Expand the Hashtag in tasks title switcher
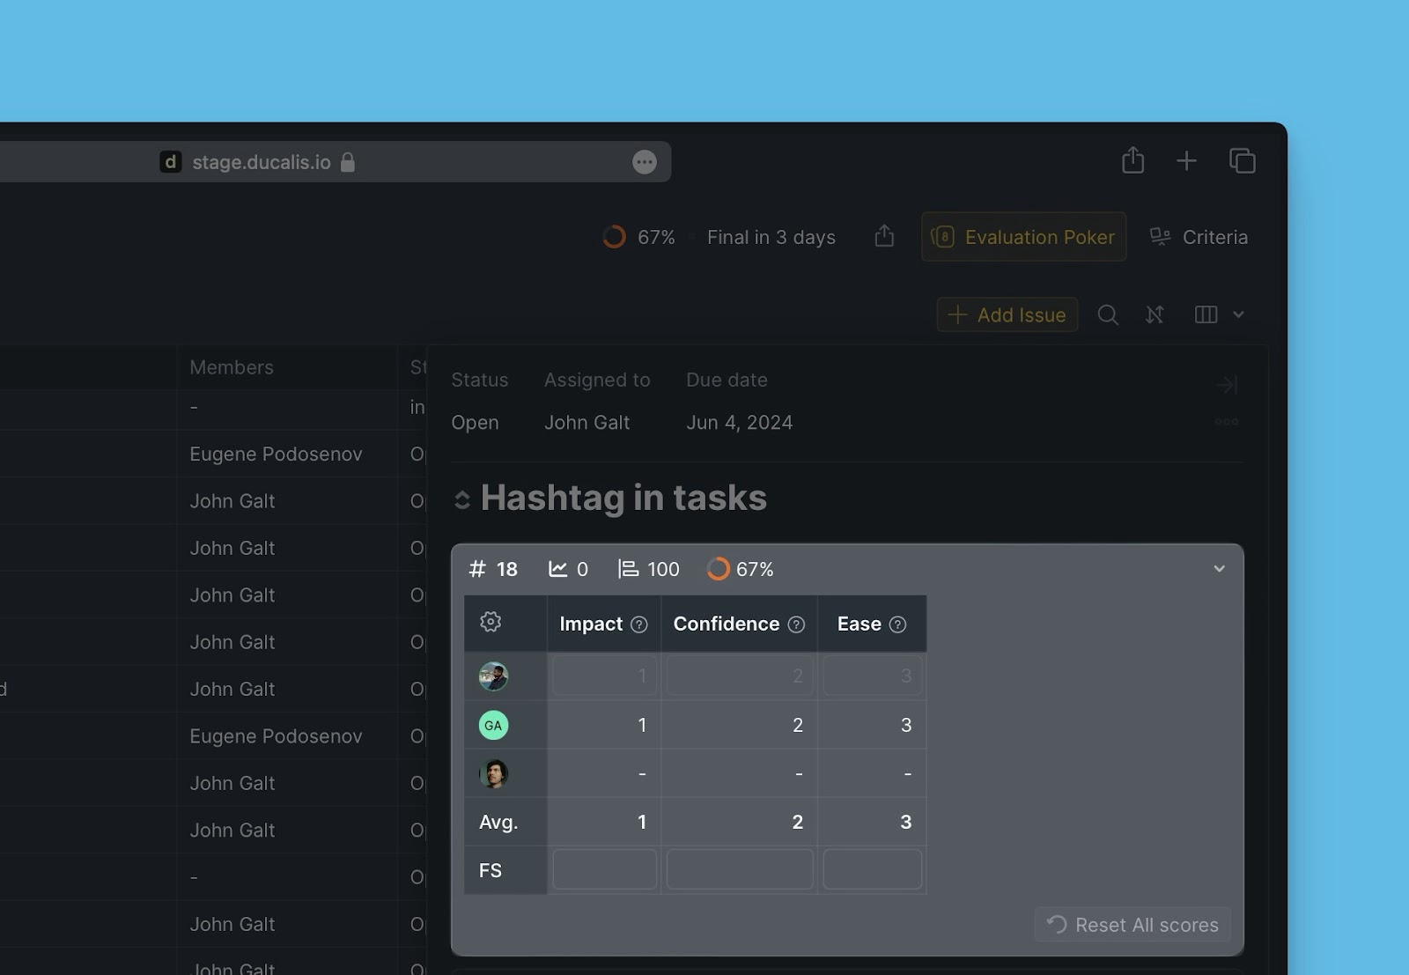The image size is (1409, 975). pyautogui.click(x=461, y=500)
